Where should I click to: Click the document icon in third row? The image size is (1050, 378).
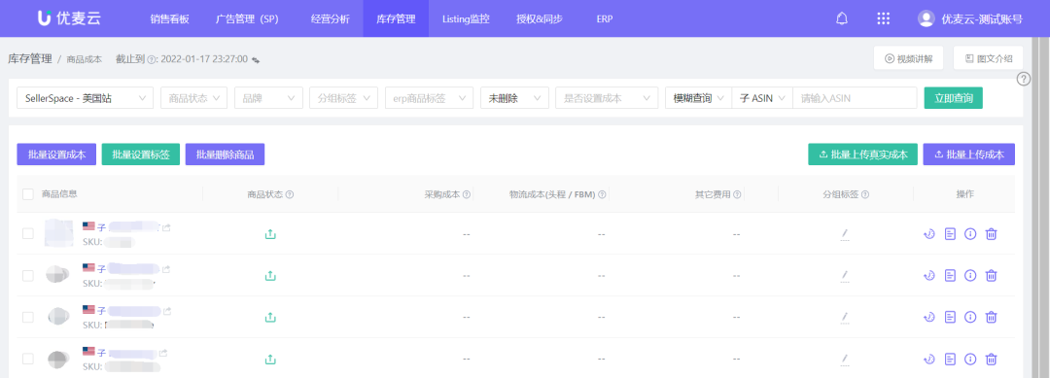click(x=950, y=317)
